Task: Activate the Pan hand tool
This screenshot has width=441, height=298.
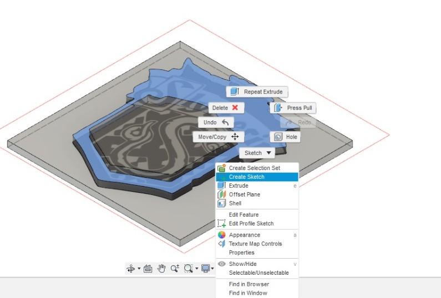Action: 161,269
